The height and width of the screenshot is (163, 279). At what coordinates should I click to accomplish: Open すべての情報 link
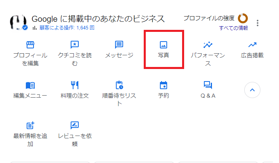click(233, 28)
